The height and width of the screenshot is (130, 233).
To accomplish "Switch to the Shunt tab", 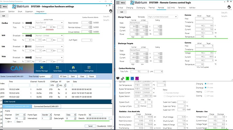I will [x=20, y=11].
